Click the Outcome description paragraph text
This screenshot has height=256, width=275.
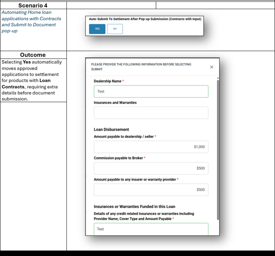tap(32, 80)
